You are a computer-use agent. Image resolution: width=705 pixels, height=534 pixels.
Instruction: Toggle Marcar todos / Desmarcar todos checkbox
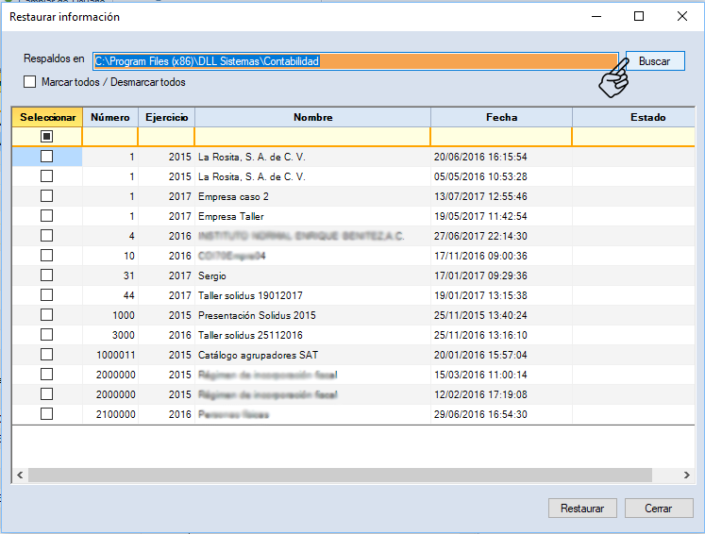(30, 82)
